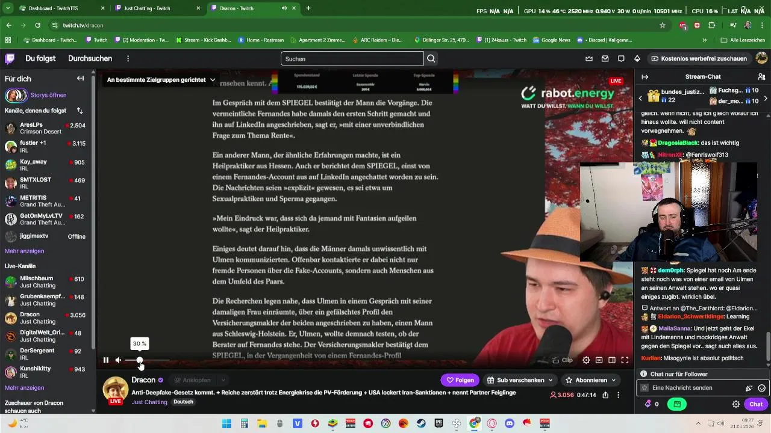Reload the page with the refresh icon
Screen dimensions: 771x433
click(37, 25)
